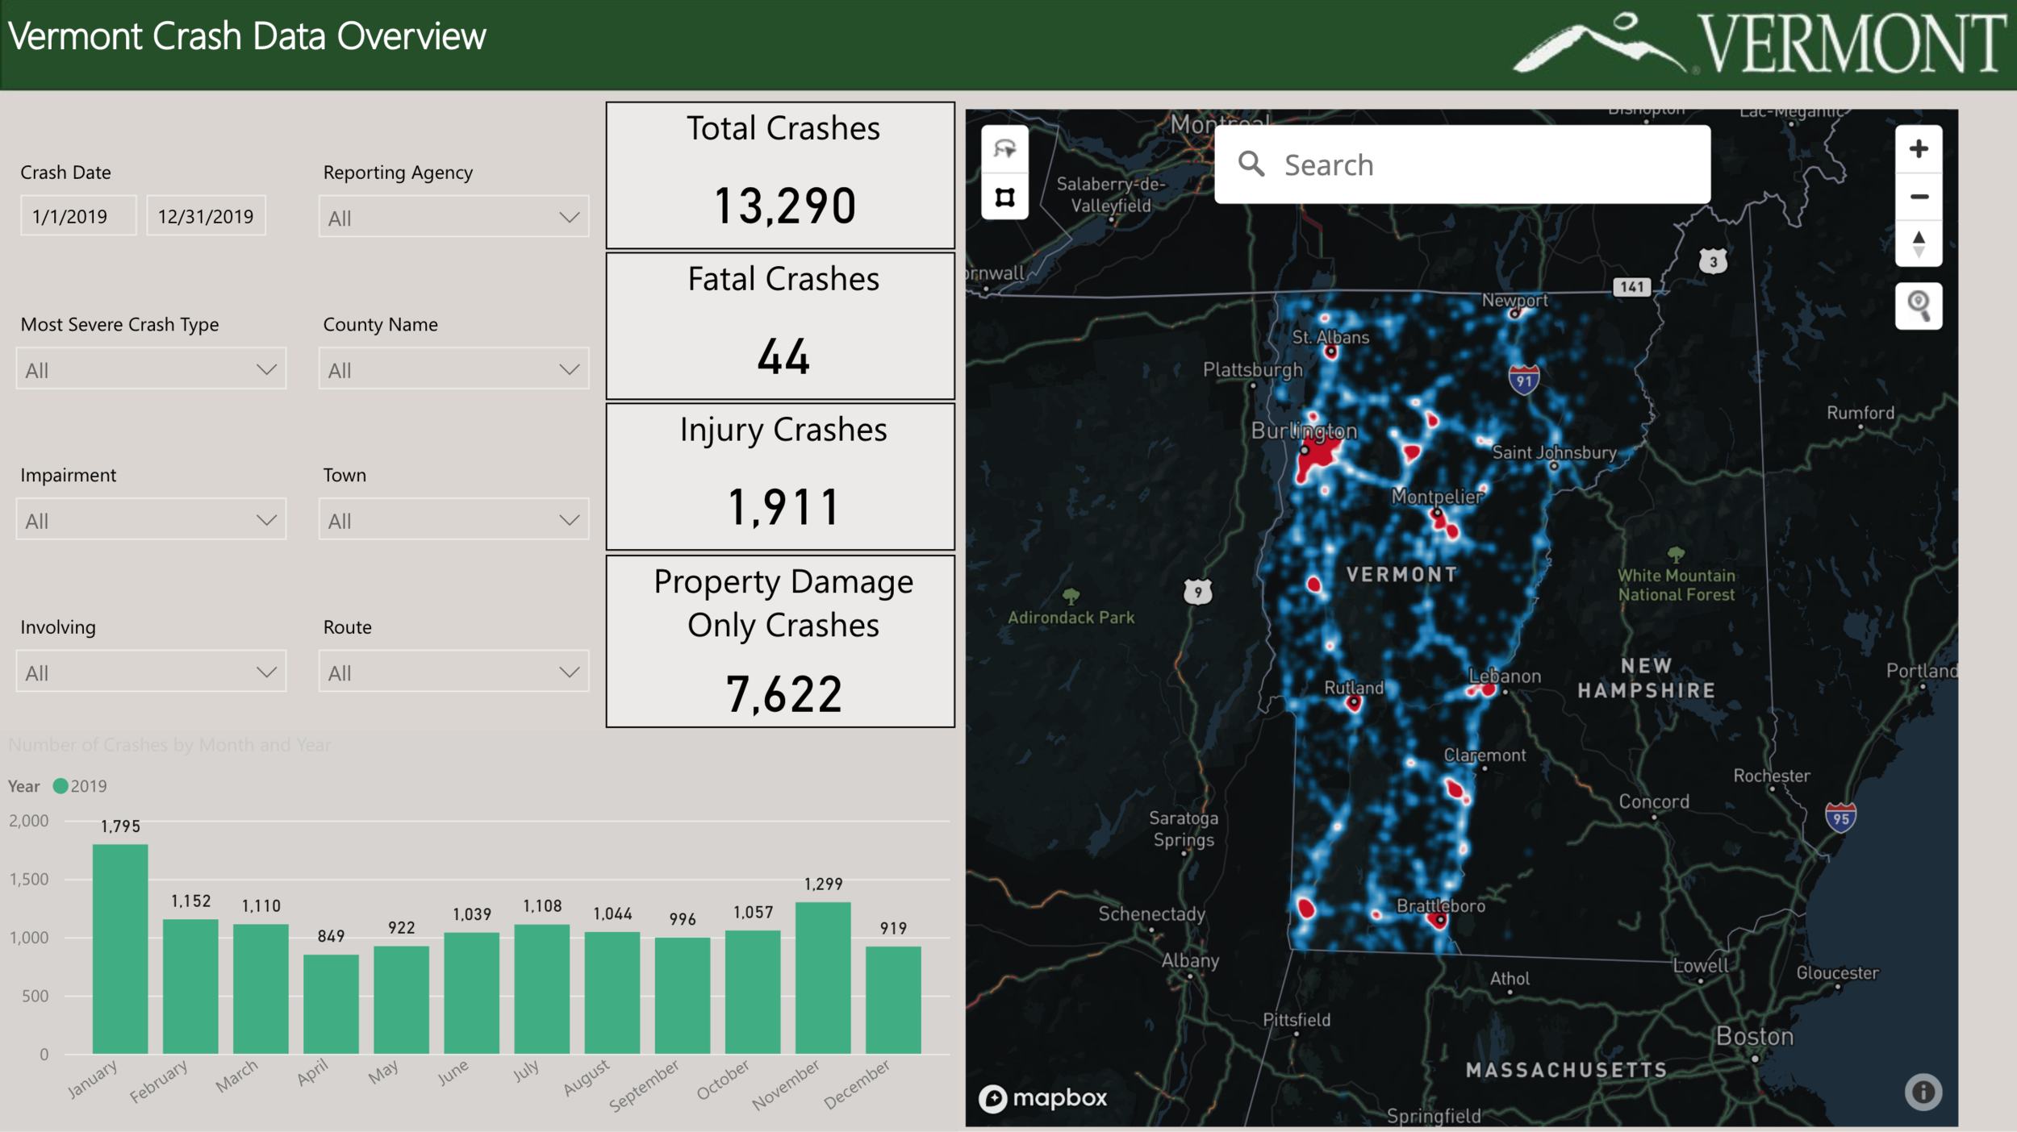Click the crash start date 1/1/2019 field

click(x=77, y=216)
